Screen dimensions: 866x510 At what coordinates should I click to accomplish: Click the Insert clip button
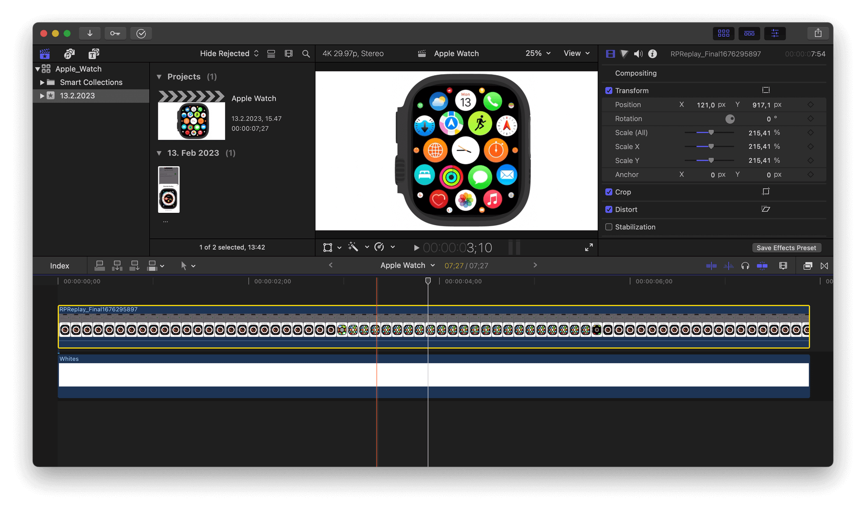click(x=117, y=266)
